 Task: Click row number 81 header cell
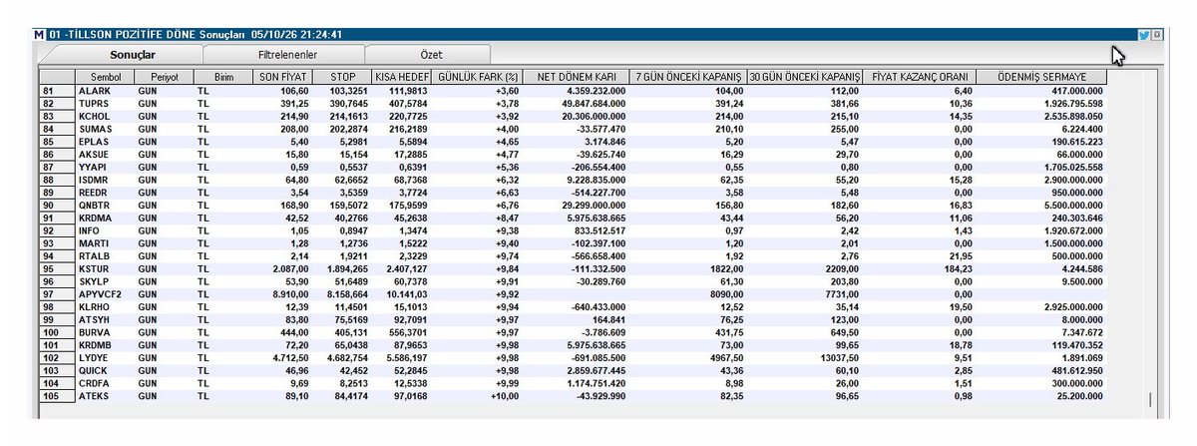pos(57,91)
